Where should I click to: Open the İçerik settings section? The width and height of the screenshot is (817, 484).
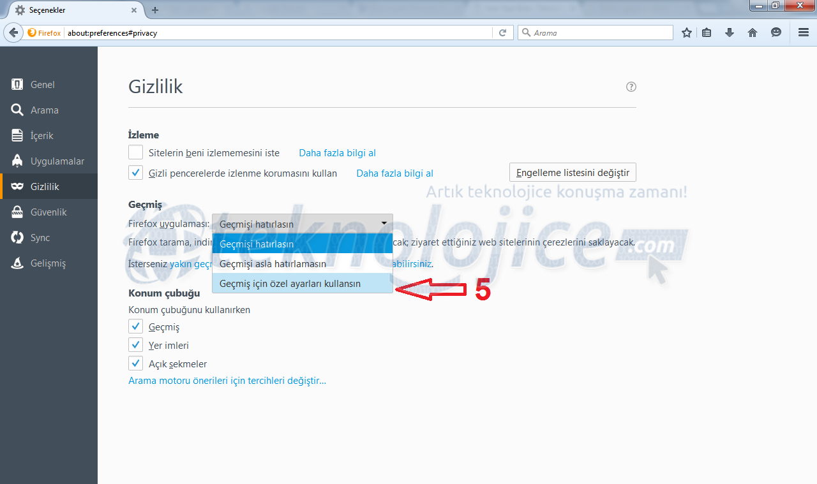click(x=49, y=135)
